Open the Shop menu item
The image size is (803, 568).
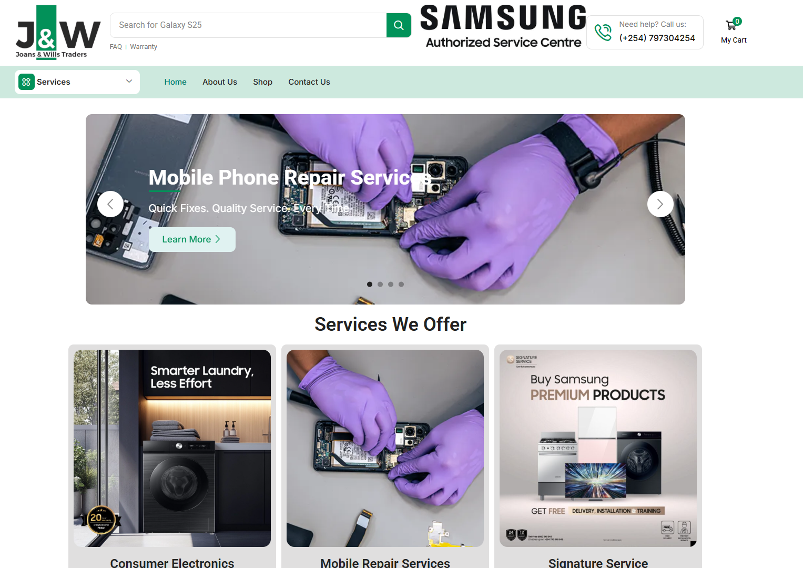[262, 82]
